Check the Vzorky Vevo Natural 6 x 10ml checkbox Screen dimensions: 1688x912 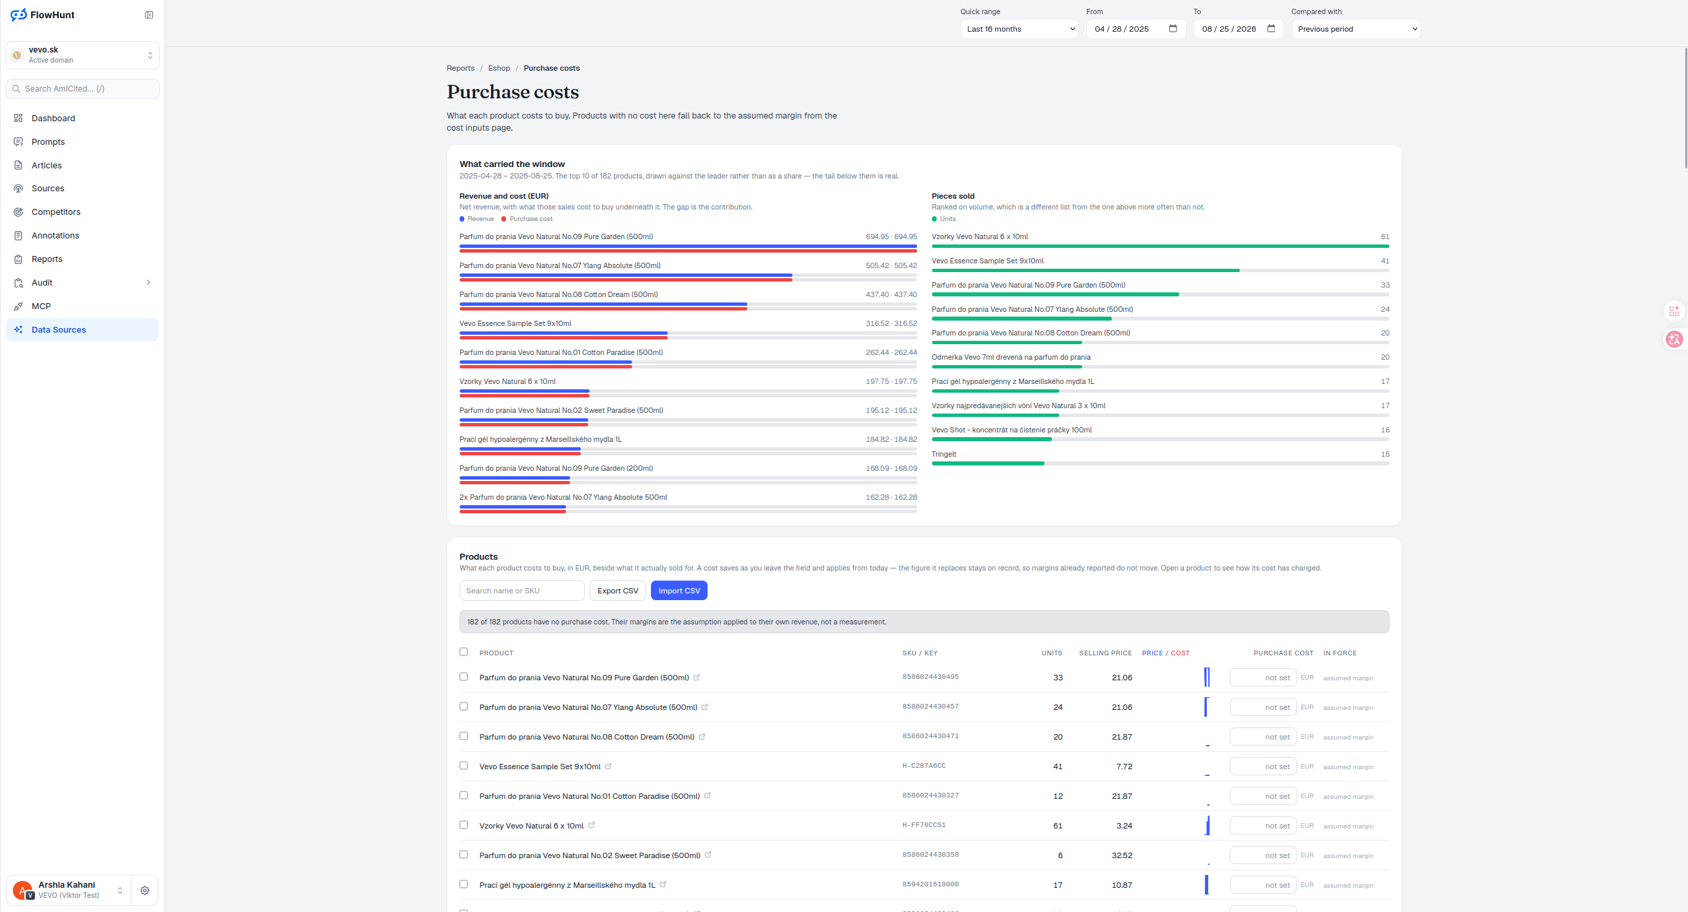464,825
